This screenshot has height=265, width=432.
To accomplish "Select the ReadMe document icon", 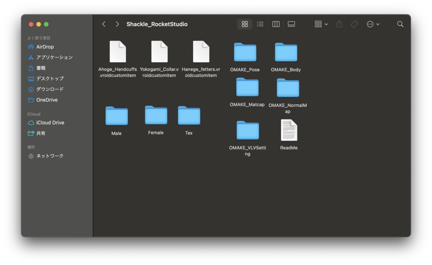I will coord(289,130).
